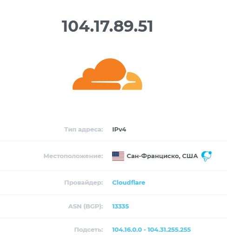Click the ASN (BGP) label
Screen dimensions: 227x235
click(x=86, y=206)
